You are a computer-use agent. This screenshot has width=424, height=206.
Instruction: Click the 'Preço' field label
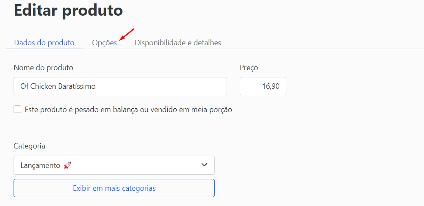(249, 68)
